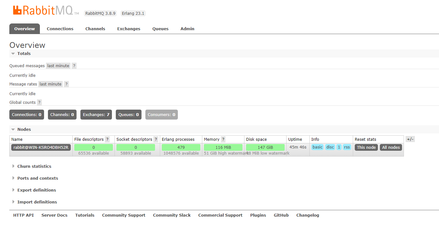Click the Consumers: 0 count badge
This screenshot has width=439, height=234.
pos(161,114)
